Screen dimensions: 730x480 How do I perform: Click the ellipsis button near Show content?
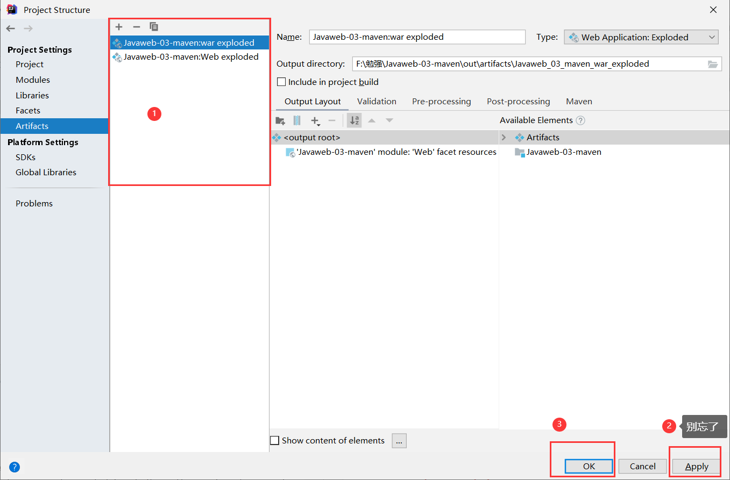399,441
